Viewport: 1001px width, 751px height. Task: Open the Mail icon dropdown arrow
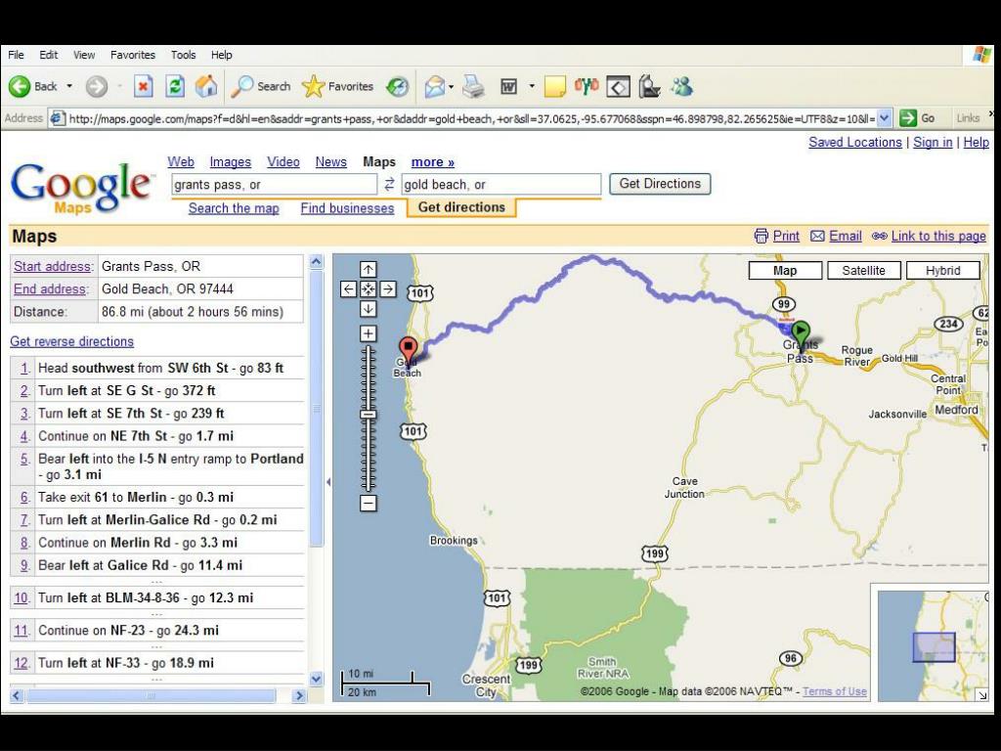451,87
